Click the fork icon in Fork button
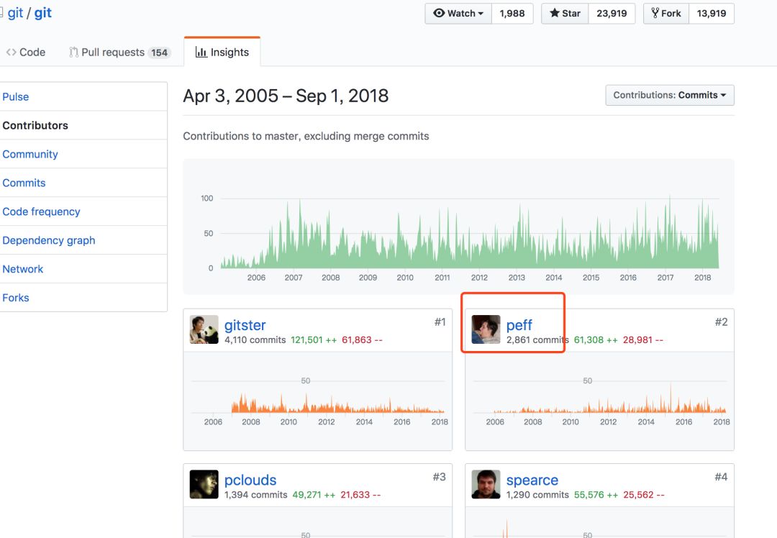Image resolution: width=777 pixels, height=538 pixels. pyautogui.click(x=655, y=13)
